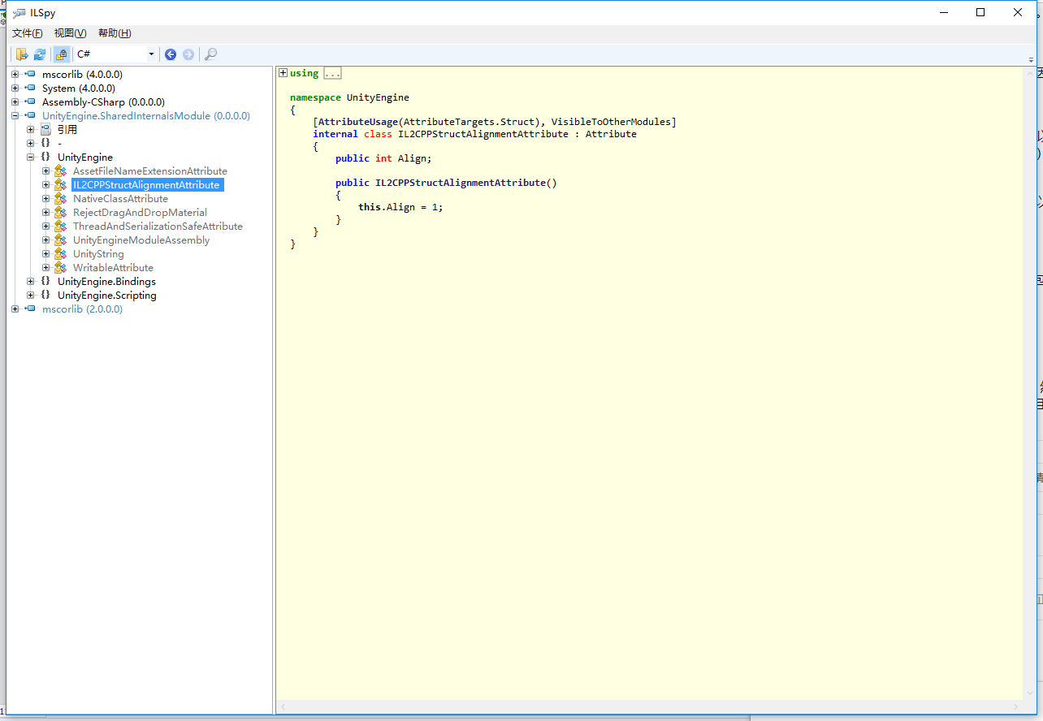This screenshot has width=1043, height=721.
Task: Click VisibleToOtherModules attribute in code
Action: click(611, 122)
